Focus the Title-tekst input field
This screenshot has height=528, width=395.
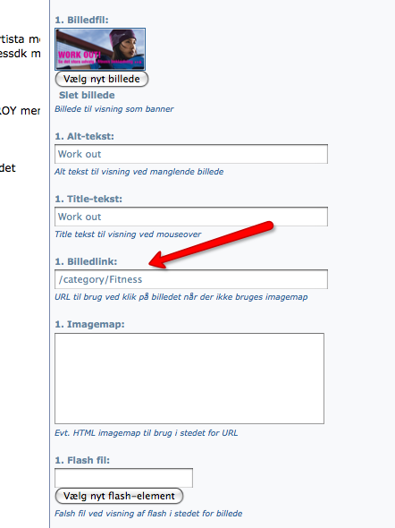tap(191, 217)
